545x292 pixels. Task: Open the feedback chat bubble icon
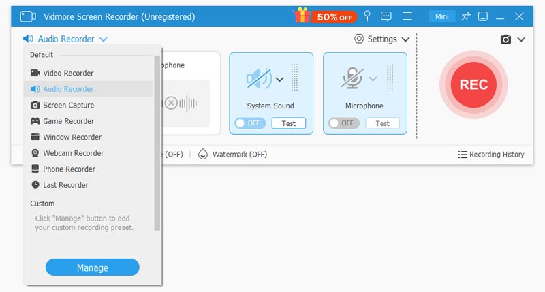(386, 16)
